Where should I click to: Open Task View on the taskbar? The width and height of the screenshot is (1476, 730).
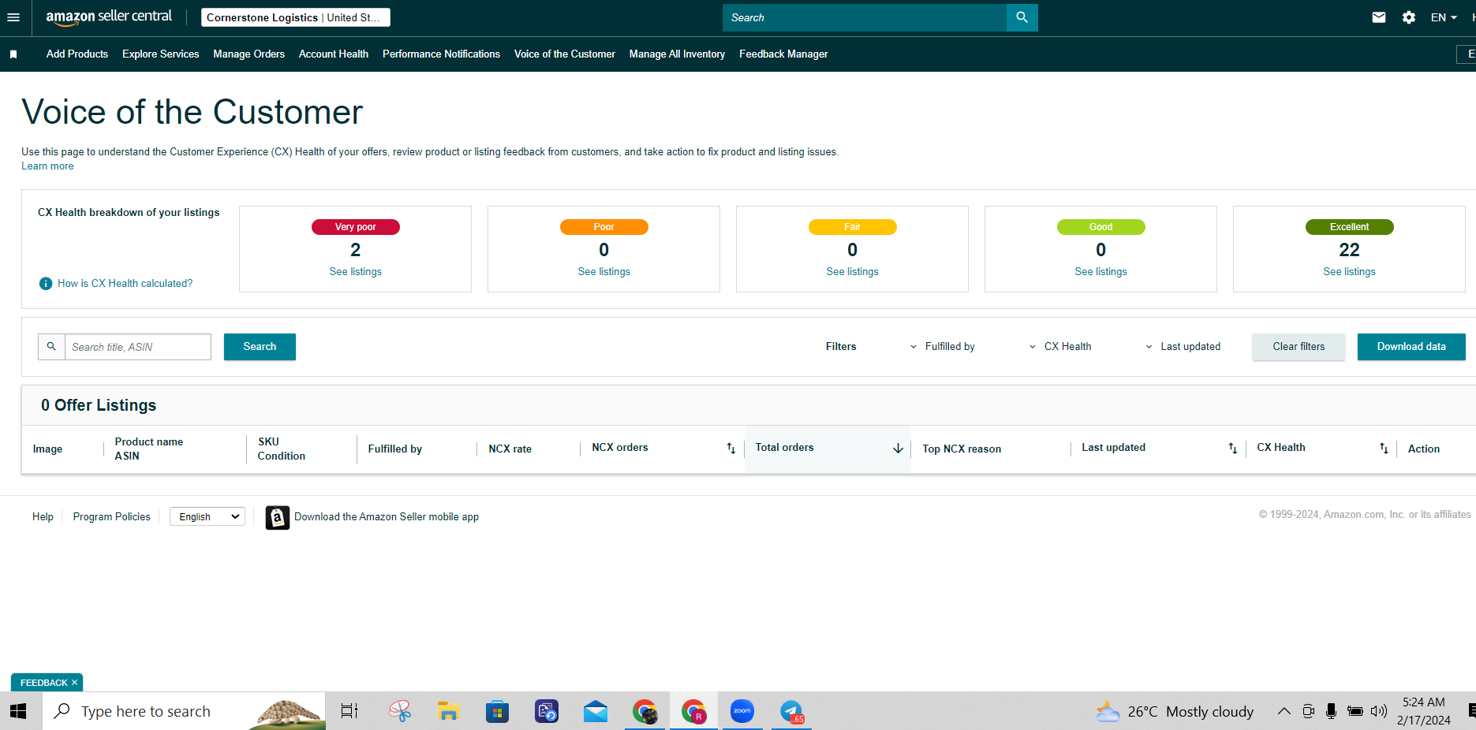pos(349,711)
